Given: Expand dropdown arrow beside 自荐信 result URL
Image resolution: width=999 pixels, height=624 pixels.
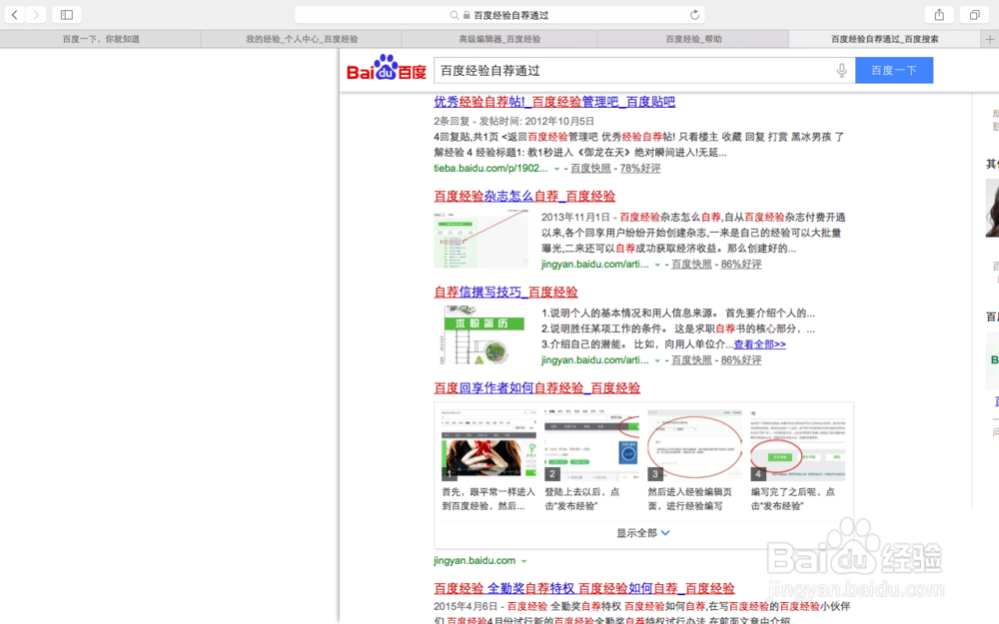Looking at the screenshot, I should click(657, 360).
